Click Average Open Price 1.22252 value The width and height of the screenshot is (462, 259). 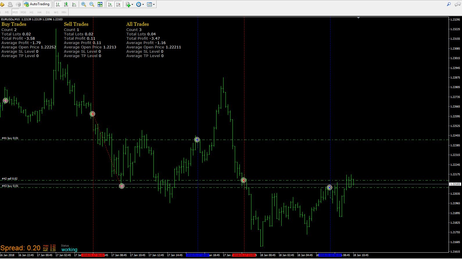click(48, 47)
